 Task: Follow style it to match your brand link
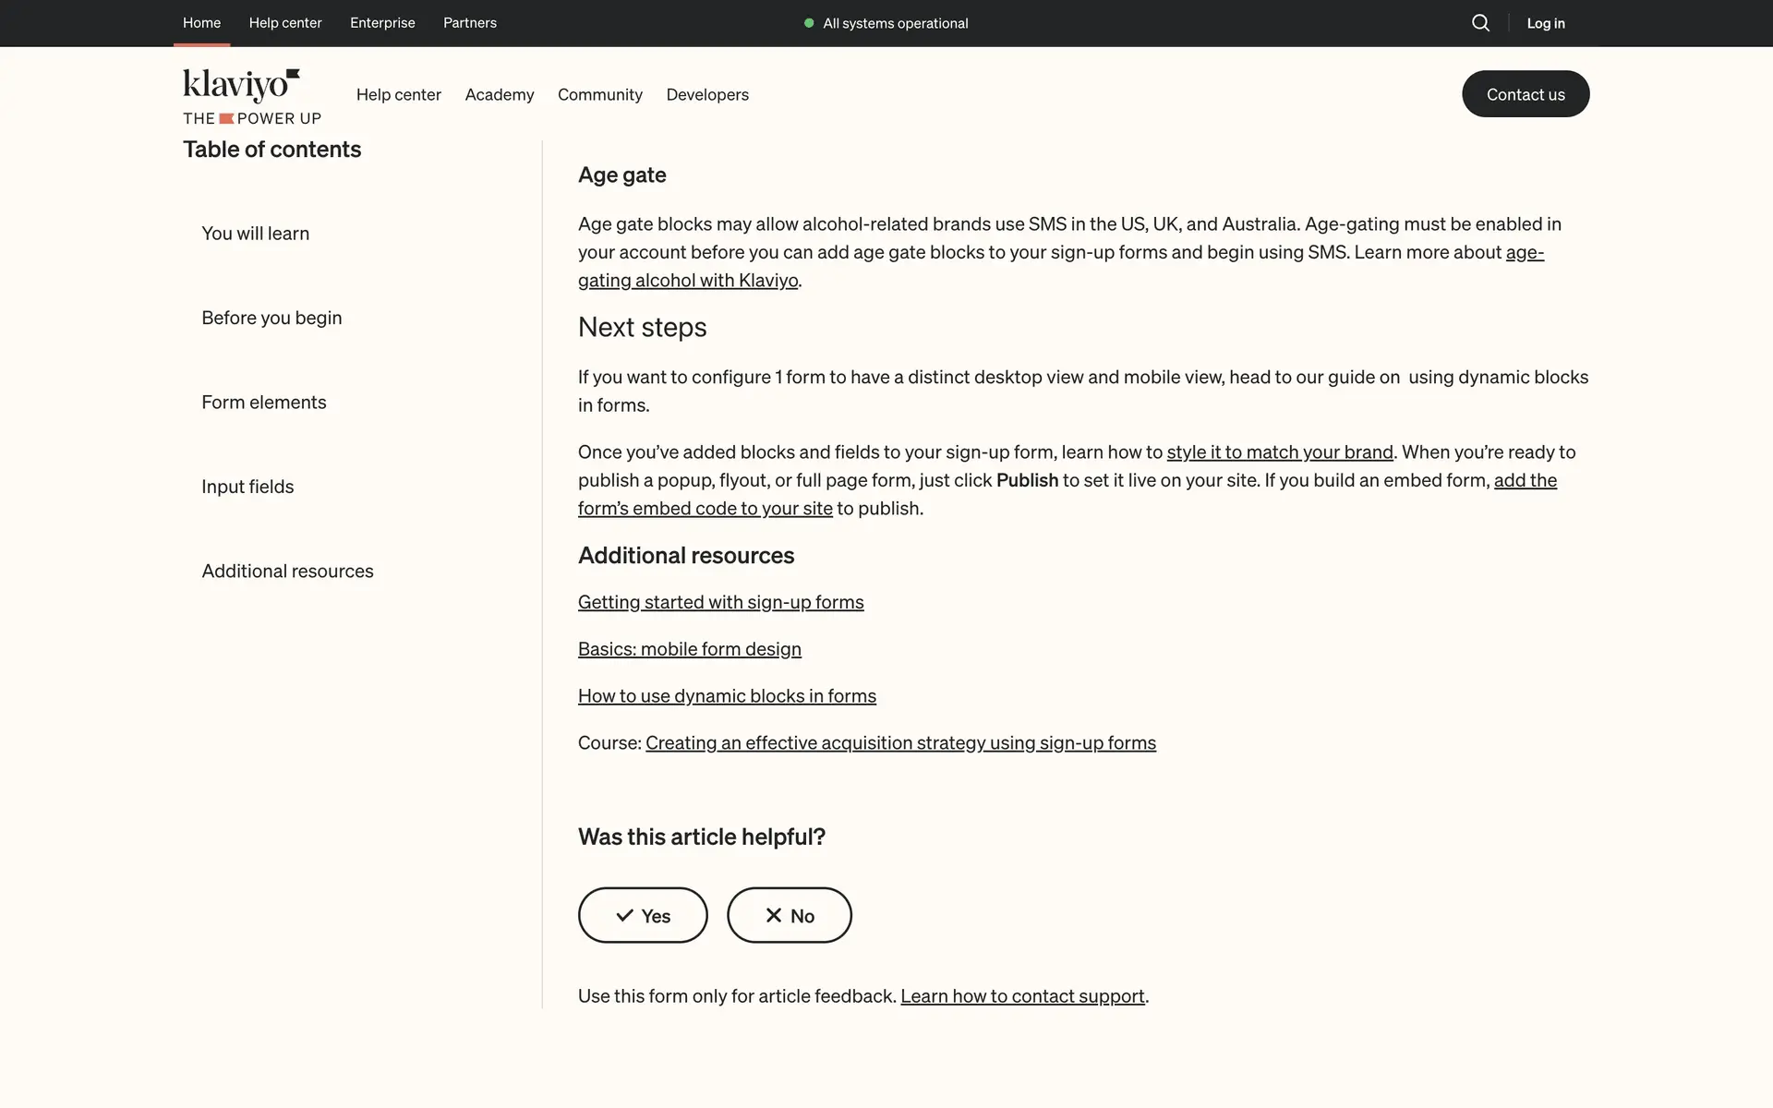(1279, 452)
